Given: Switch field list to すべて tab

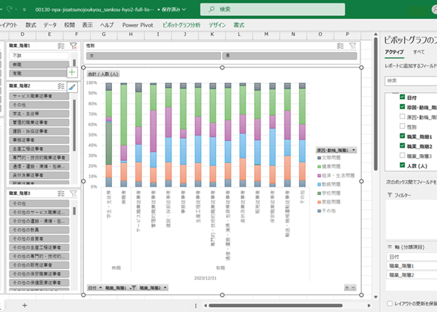Looking at the screenshot, I should 419,52.
